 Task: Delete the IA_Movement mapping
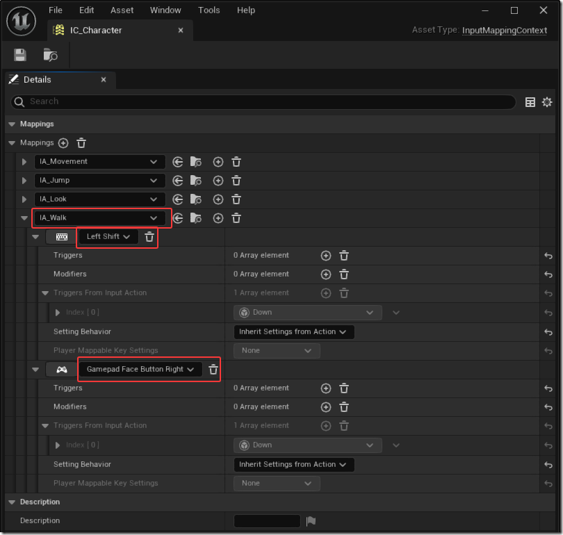[236, 162]
